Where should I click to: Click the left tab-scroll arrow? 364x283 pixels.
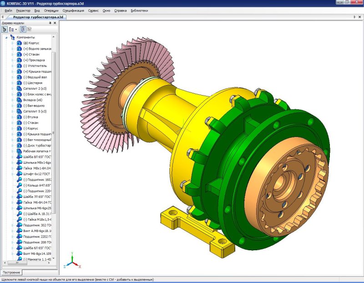click(x=2, y=17)
